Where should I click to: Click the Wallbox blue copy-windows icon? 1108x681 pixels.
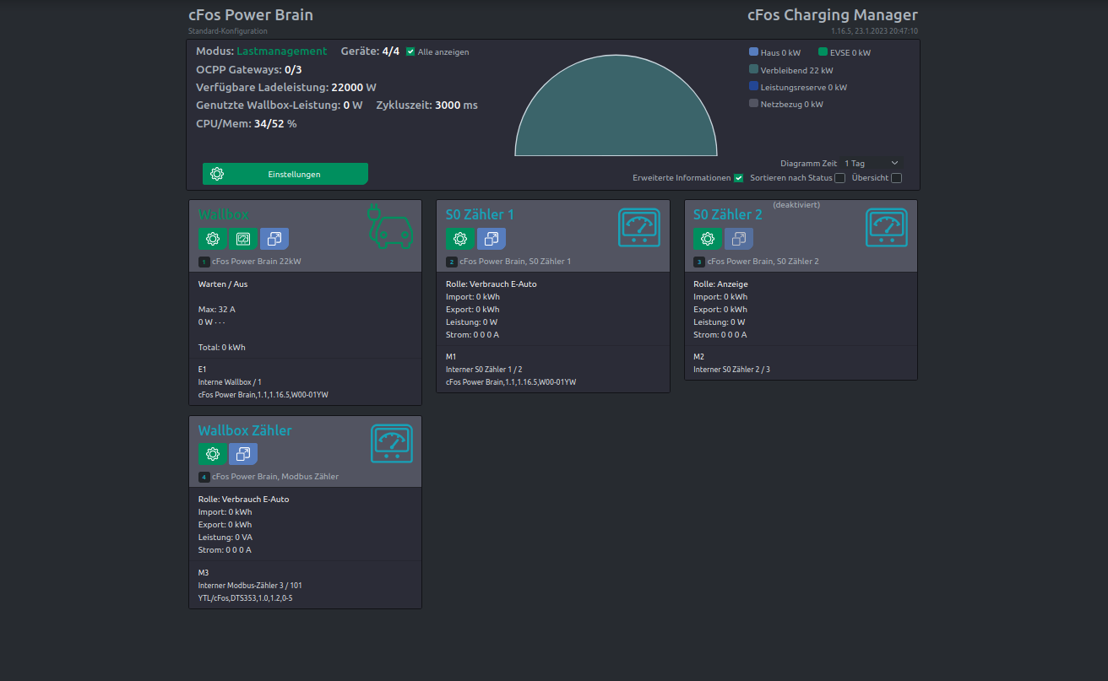point(274,239)
